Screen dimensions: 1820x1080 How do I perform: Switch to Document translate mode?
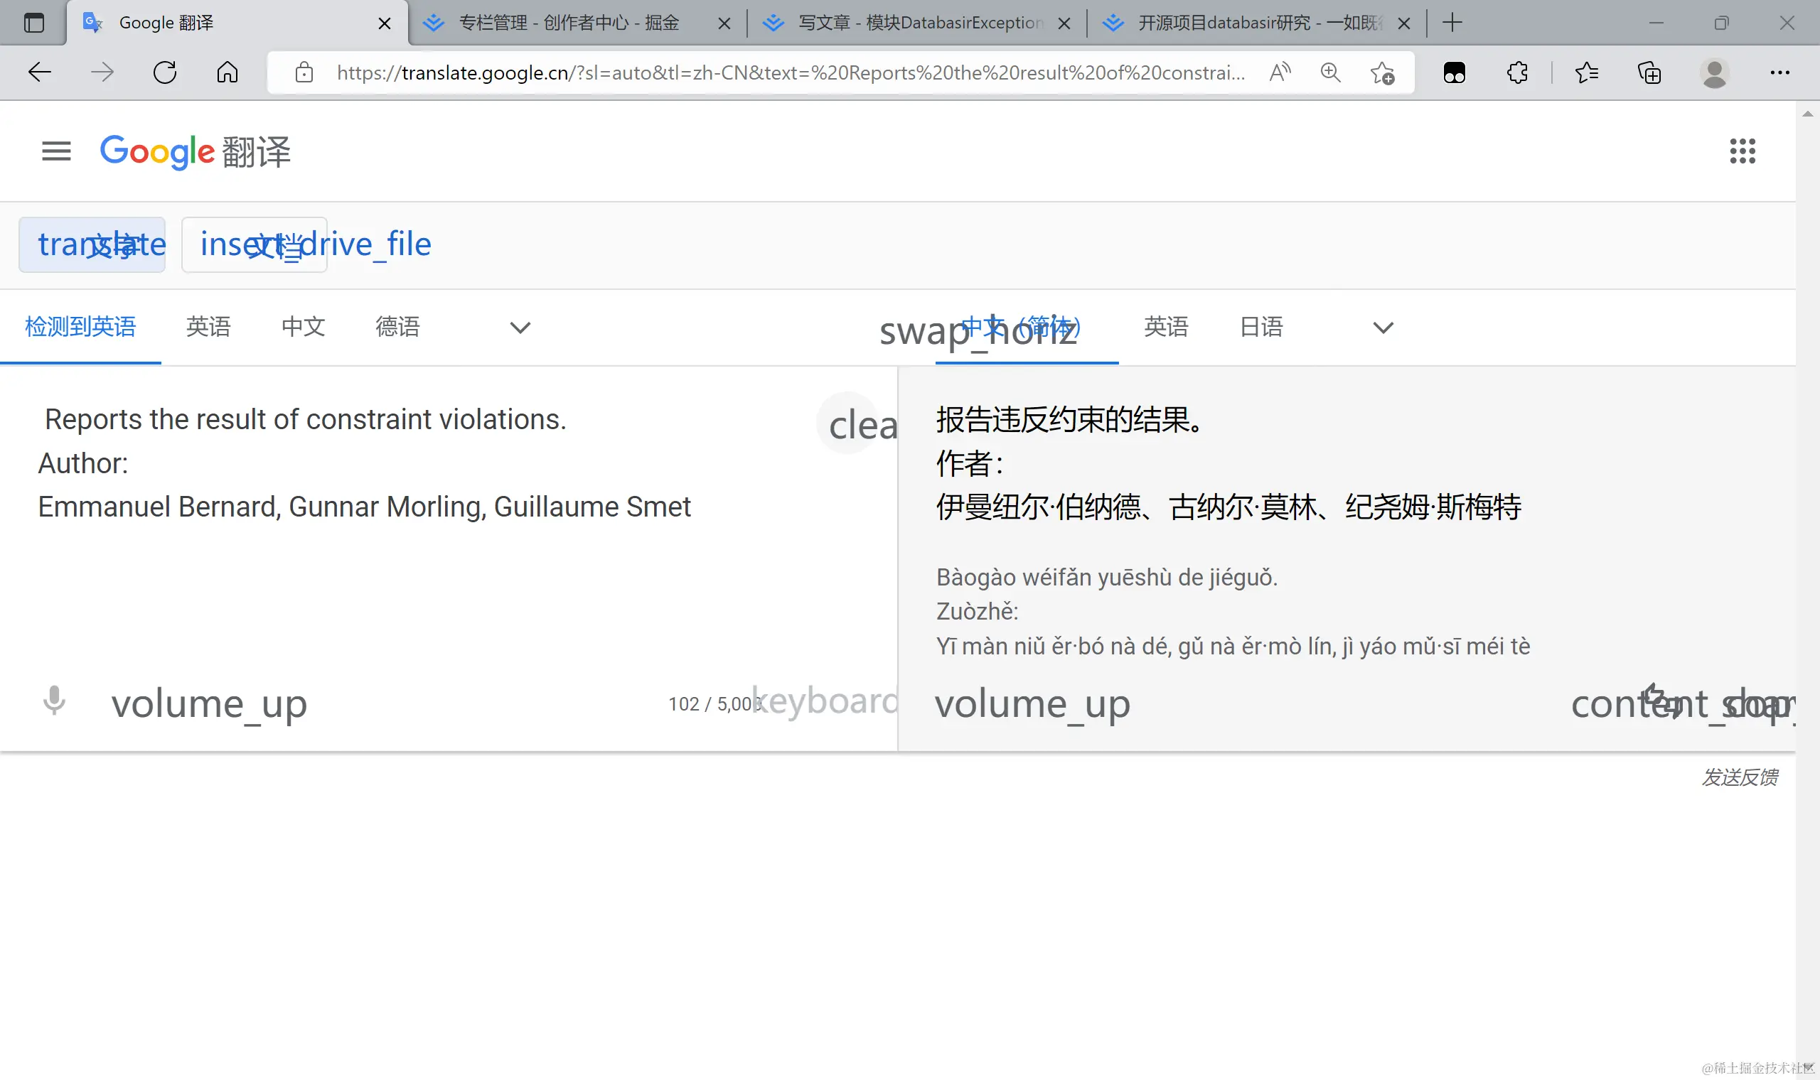click(x=254, y=244)
